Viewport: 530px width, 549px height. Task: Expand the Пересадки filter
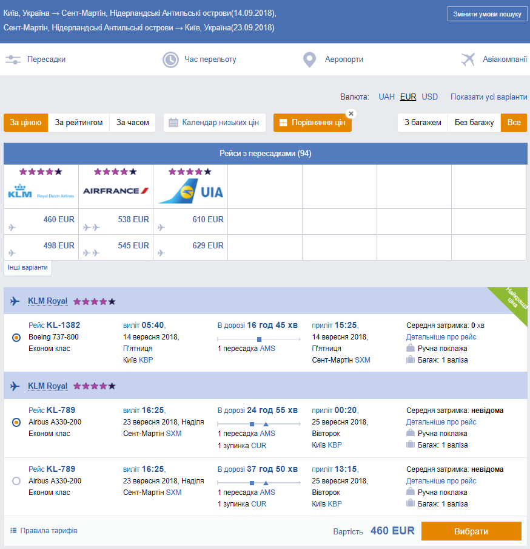(46, 59)
